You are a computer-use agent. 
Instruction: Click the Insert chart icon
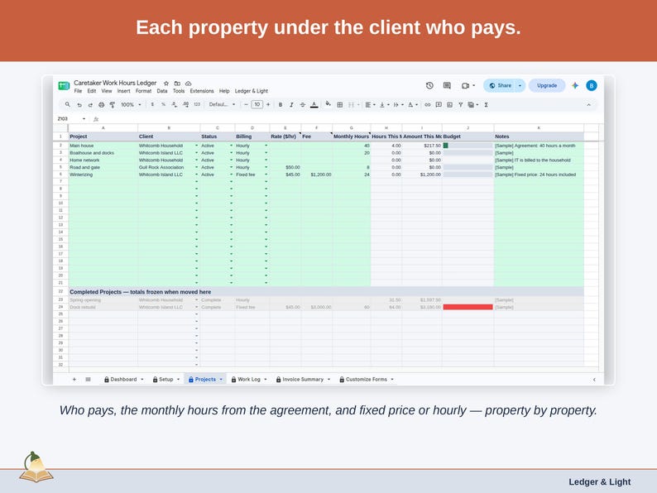449,105
